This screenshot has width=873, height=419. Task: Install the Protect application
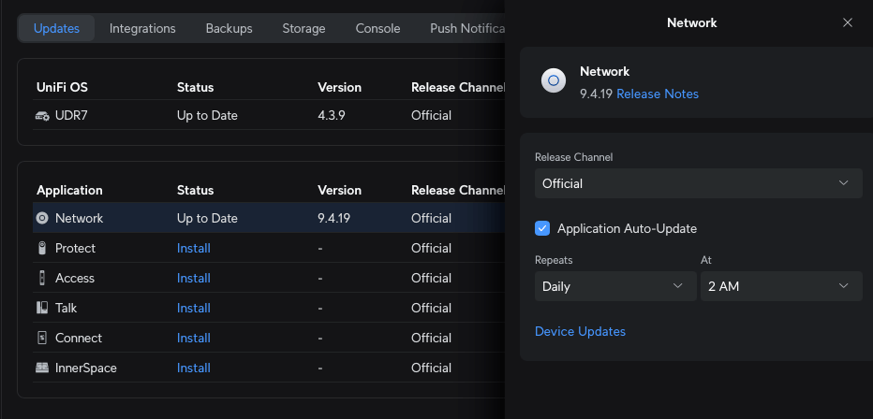[x=193, y=249]
